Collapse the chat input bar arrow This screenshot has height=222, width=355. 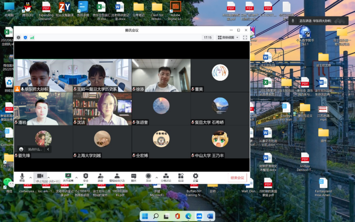click(x=48, y=149)
